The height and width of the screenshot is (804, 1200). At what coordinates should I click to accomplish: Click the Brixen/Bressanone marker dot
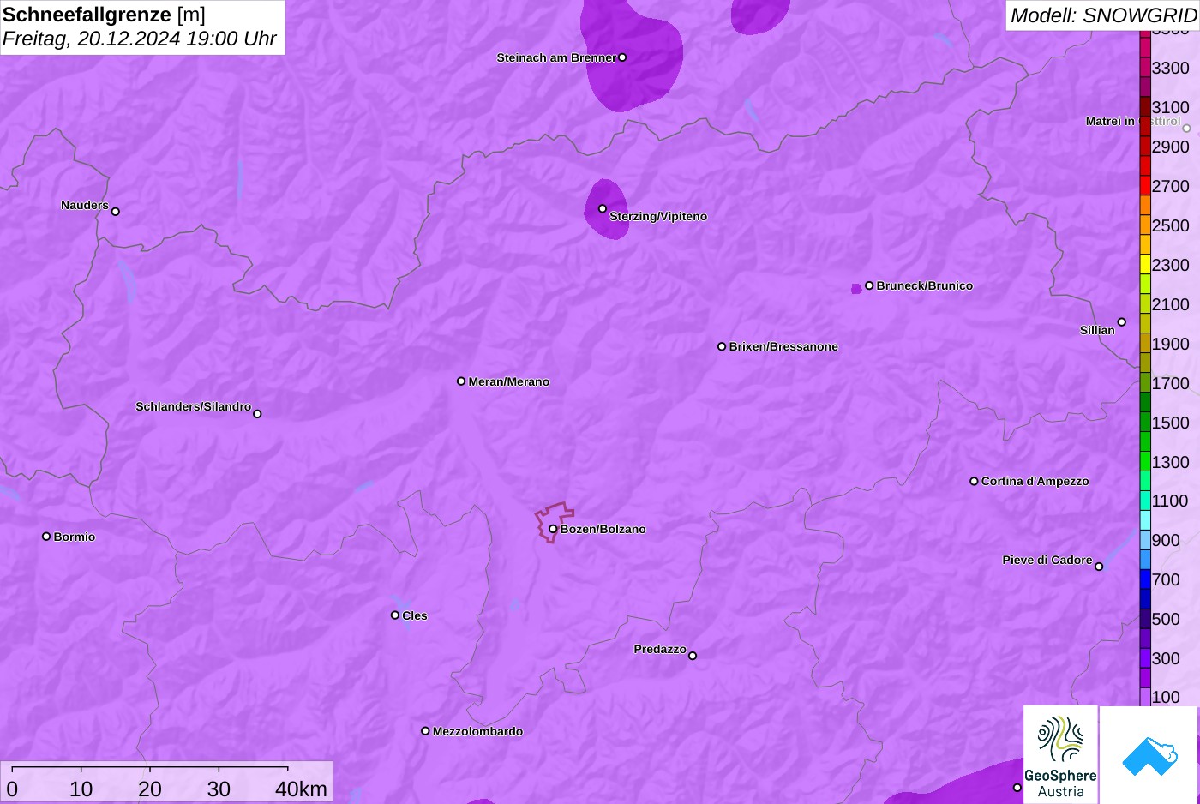pos(722,346)
